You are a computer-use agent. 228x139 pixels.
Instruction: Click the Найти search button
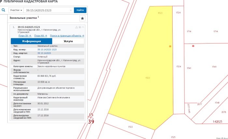click(80, 10)
